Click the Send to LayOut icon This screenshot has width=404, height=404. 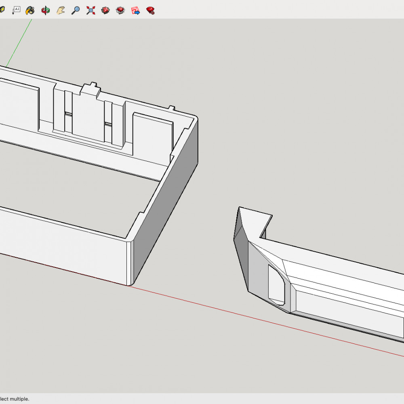(x=136, y=10)
